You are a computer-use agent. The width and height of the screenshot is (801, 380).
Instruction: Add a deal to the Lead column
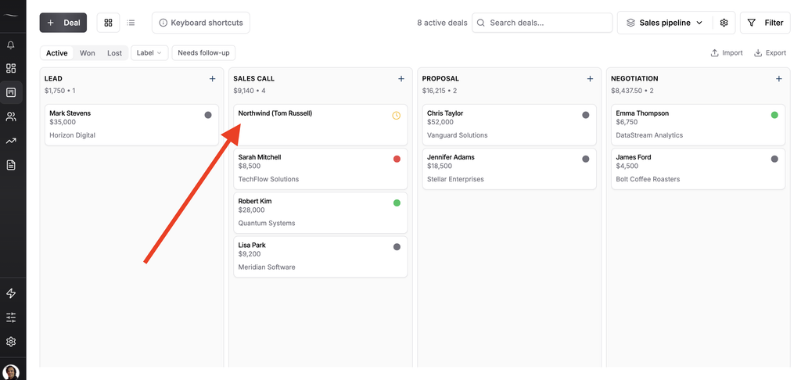pos(213,79)
